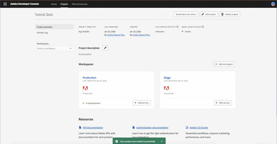The image size is (277, 144).
Task: Click Runtime label in Stage card
Action: click(x=170, y=94)
